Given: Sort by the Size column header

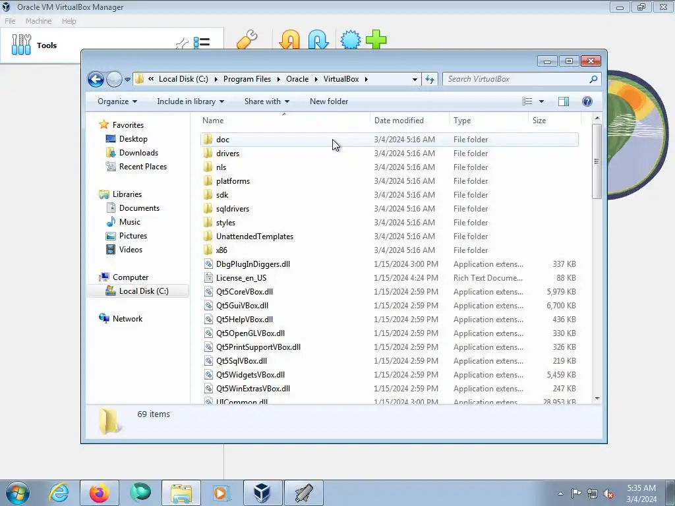Looking at the screenshot, I should click(x=554, y=121).
